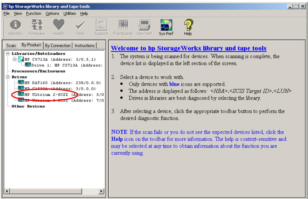Collapse the HP C5713A library node
The height and width of the screenshot is (199, 308).
[x=14, y=59]
